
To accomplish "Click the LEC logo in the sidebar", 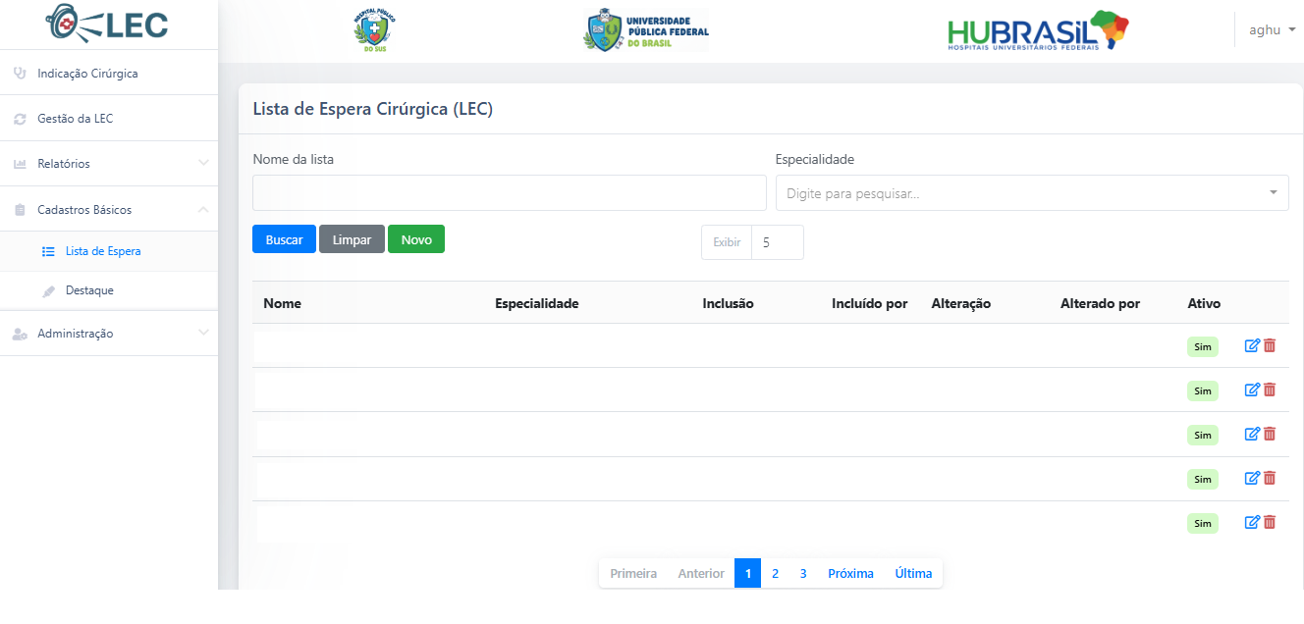I will [x=108, y=25].
